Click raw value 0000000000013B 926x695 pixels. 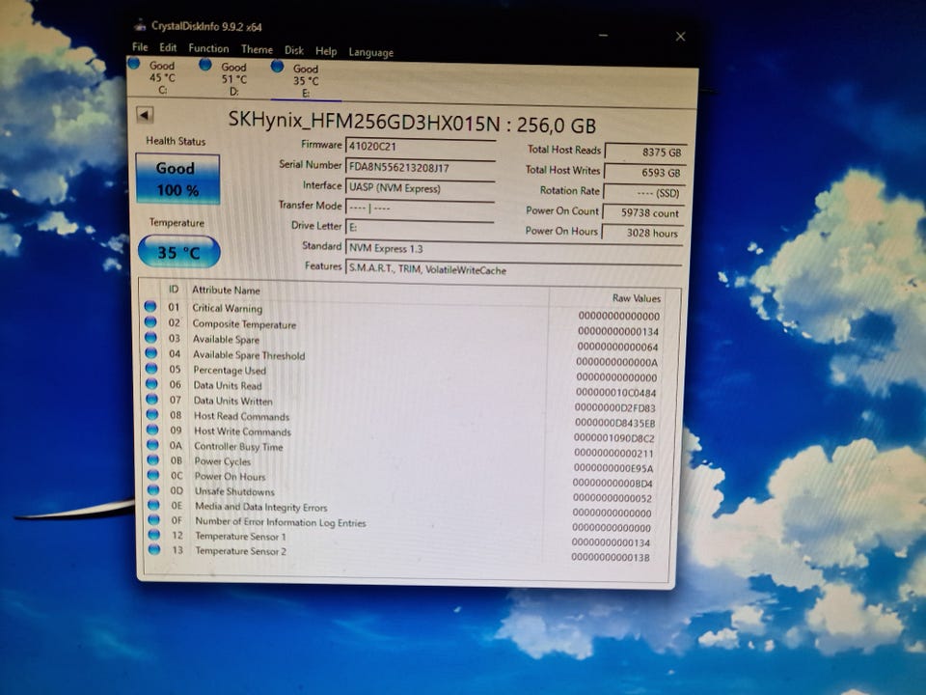(x=611, y=557)
